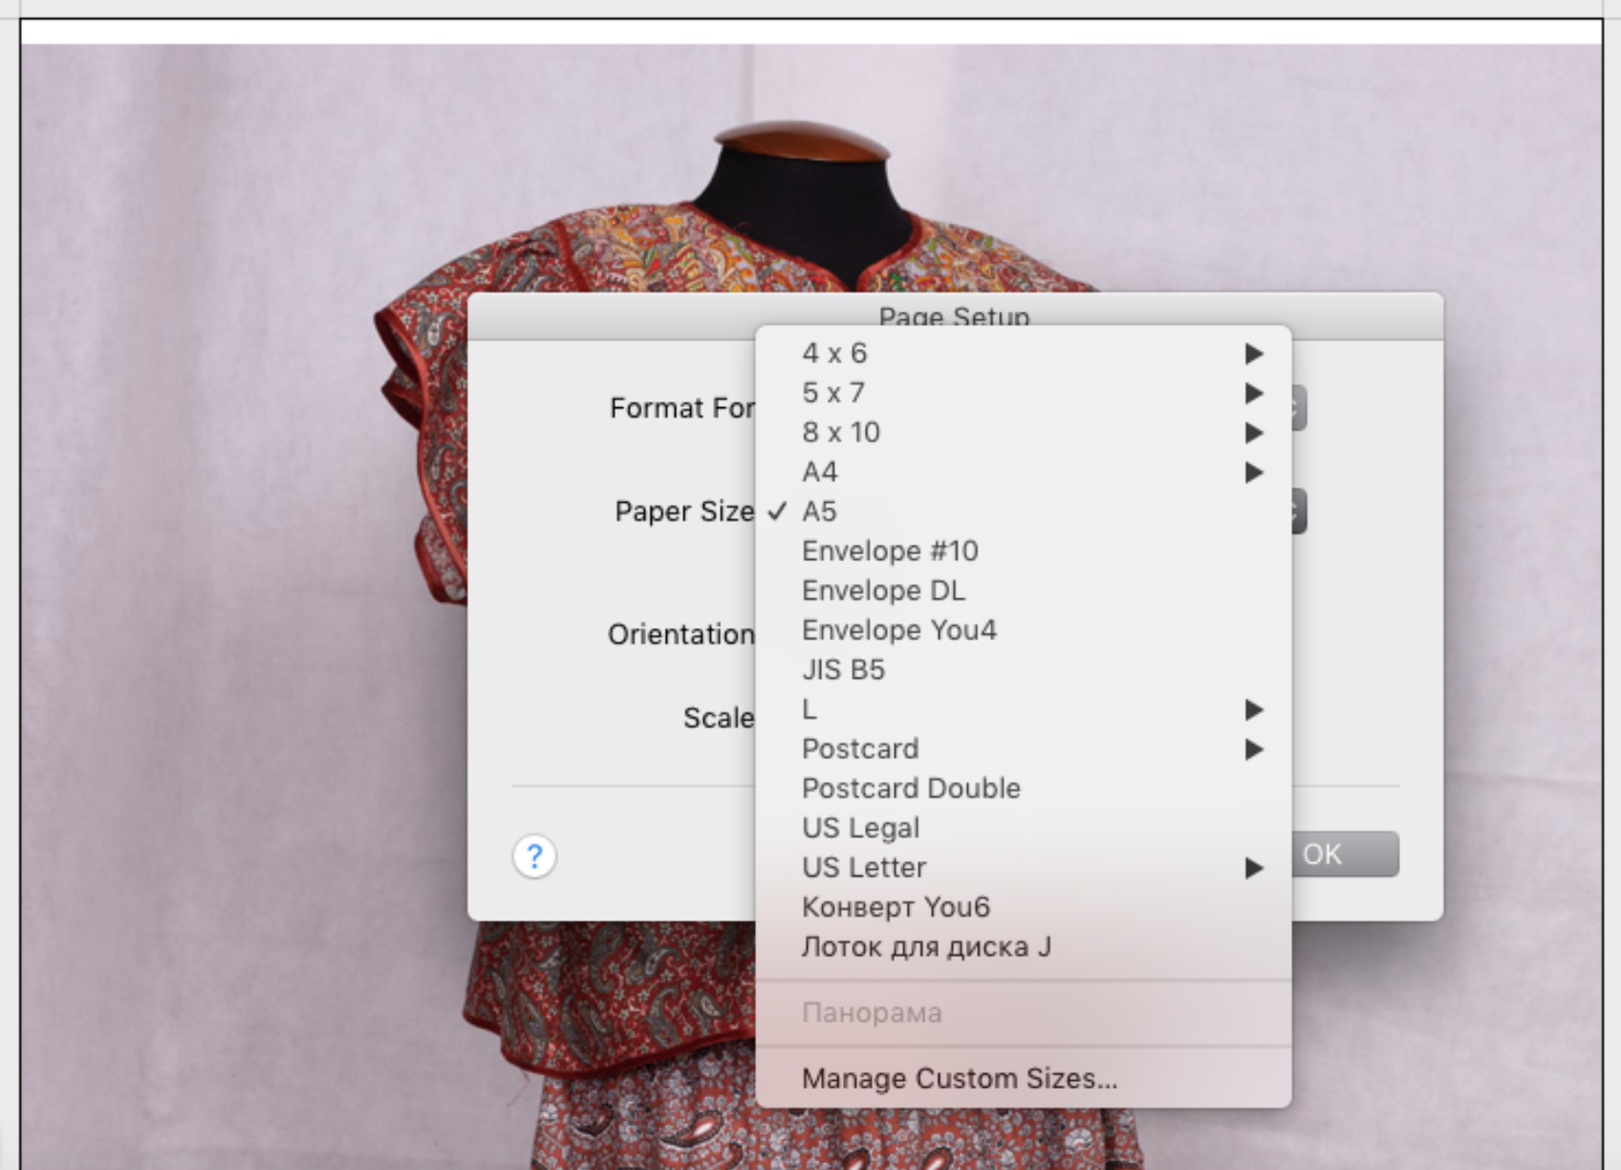Expand the 8 x 10 submenu arrow
This screenshot has width=1621, height=1170.
coord(1254,434)
